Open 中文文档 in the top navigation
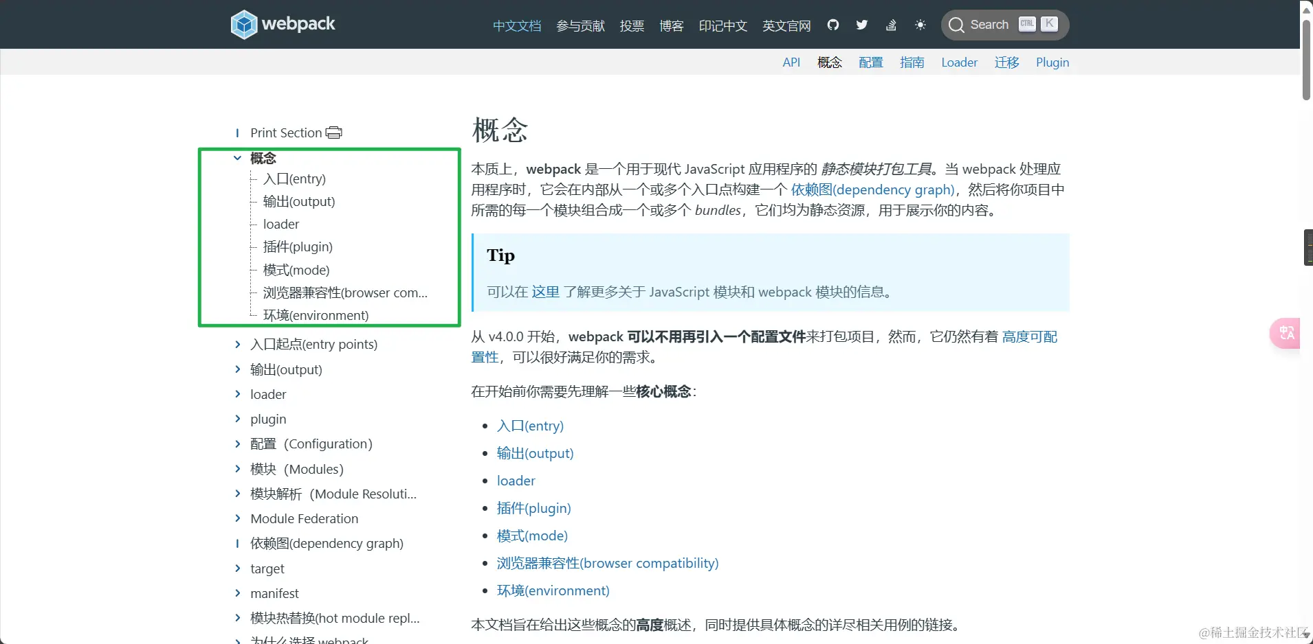This screenshot has height=644, width=1313. click(x=517, y=25)
